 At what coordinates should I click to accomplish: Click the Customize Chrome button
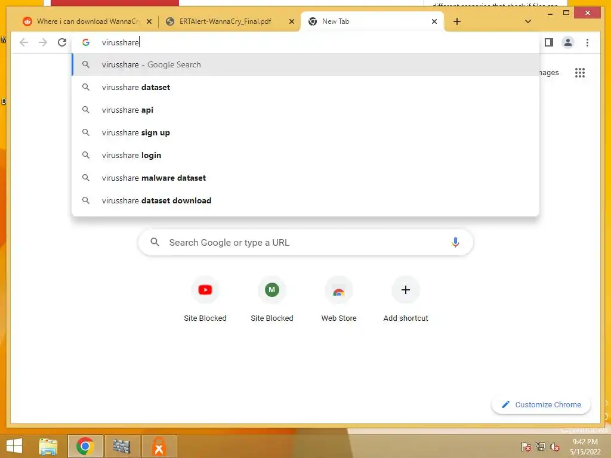541,405
